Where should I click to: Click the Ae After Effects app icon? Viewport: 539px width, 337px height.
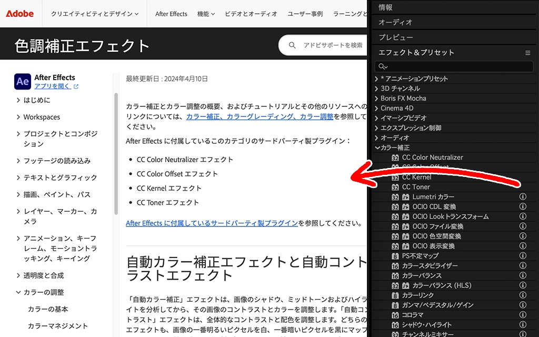click(22, 82)
